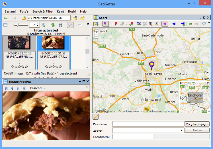Refresh the image list
The height and width of the screenshot is (149, 213).
[53, 25]
